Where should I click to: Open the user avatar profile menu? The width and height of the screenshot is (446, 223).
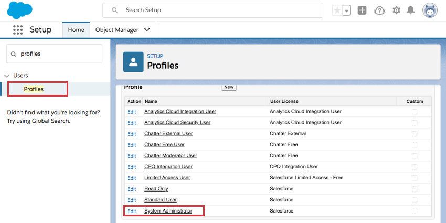pyautogui.click(x=430, y=10)
